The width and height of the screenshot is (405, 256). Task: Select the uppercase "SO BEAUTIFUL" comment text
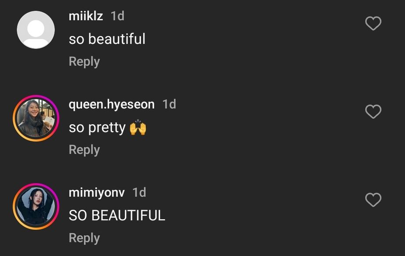(x=117, y=215)
